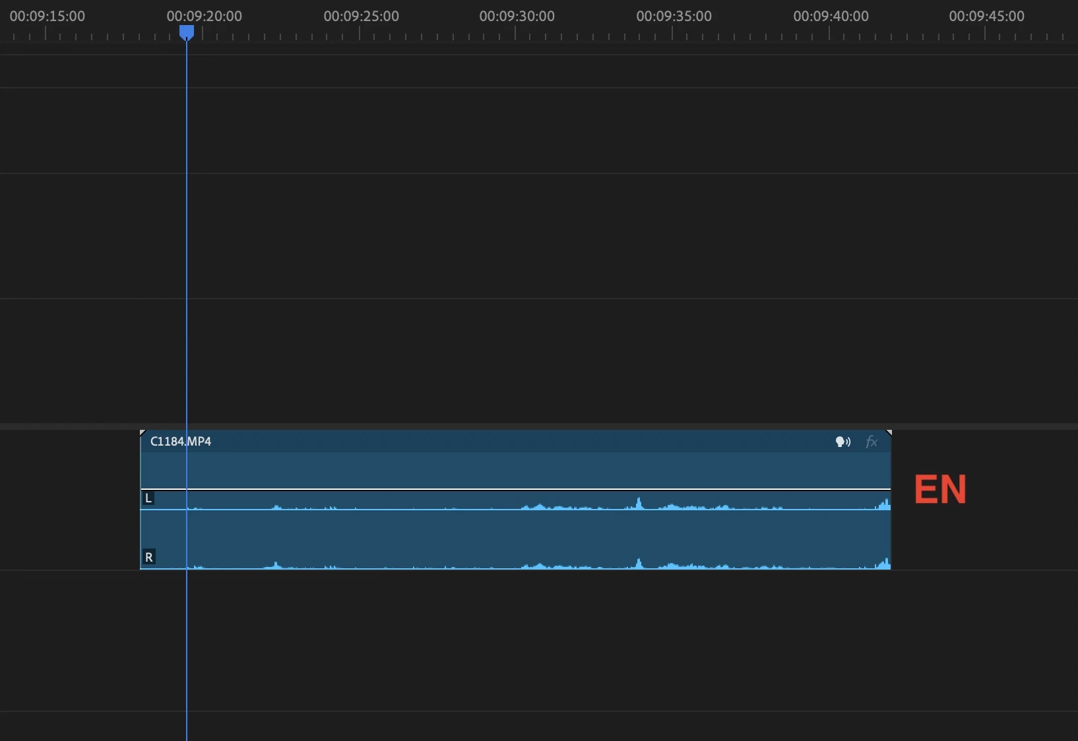
Task: Click the 00:09:25:00 ruler timecode
Action: (x=361, y=16)
